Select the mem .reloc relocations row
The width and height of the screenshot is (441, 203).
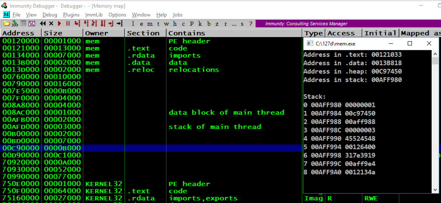pyautogui.click(x=152, y=69)
